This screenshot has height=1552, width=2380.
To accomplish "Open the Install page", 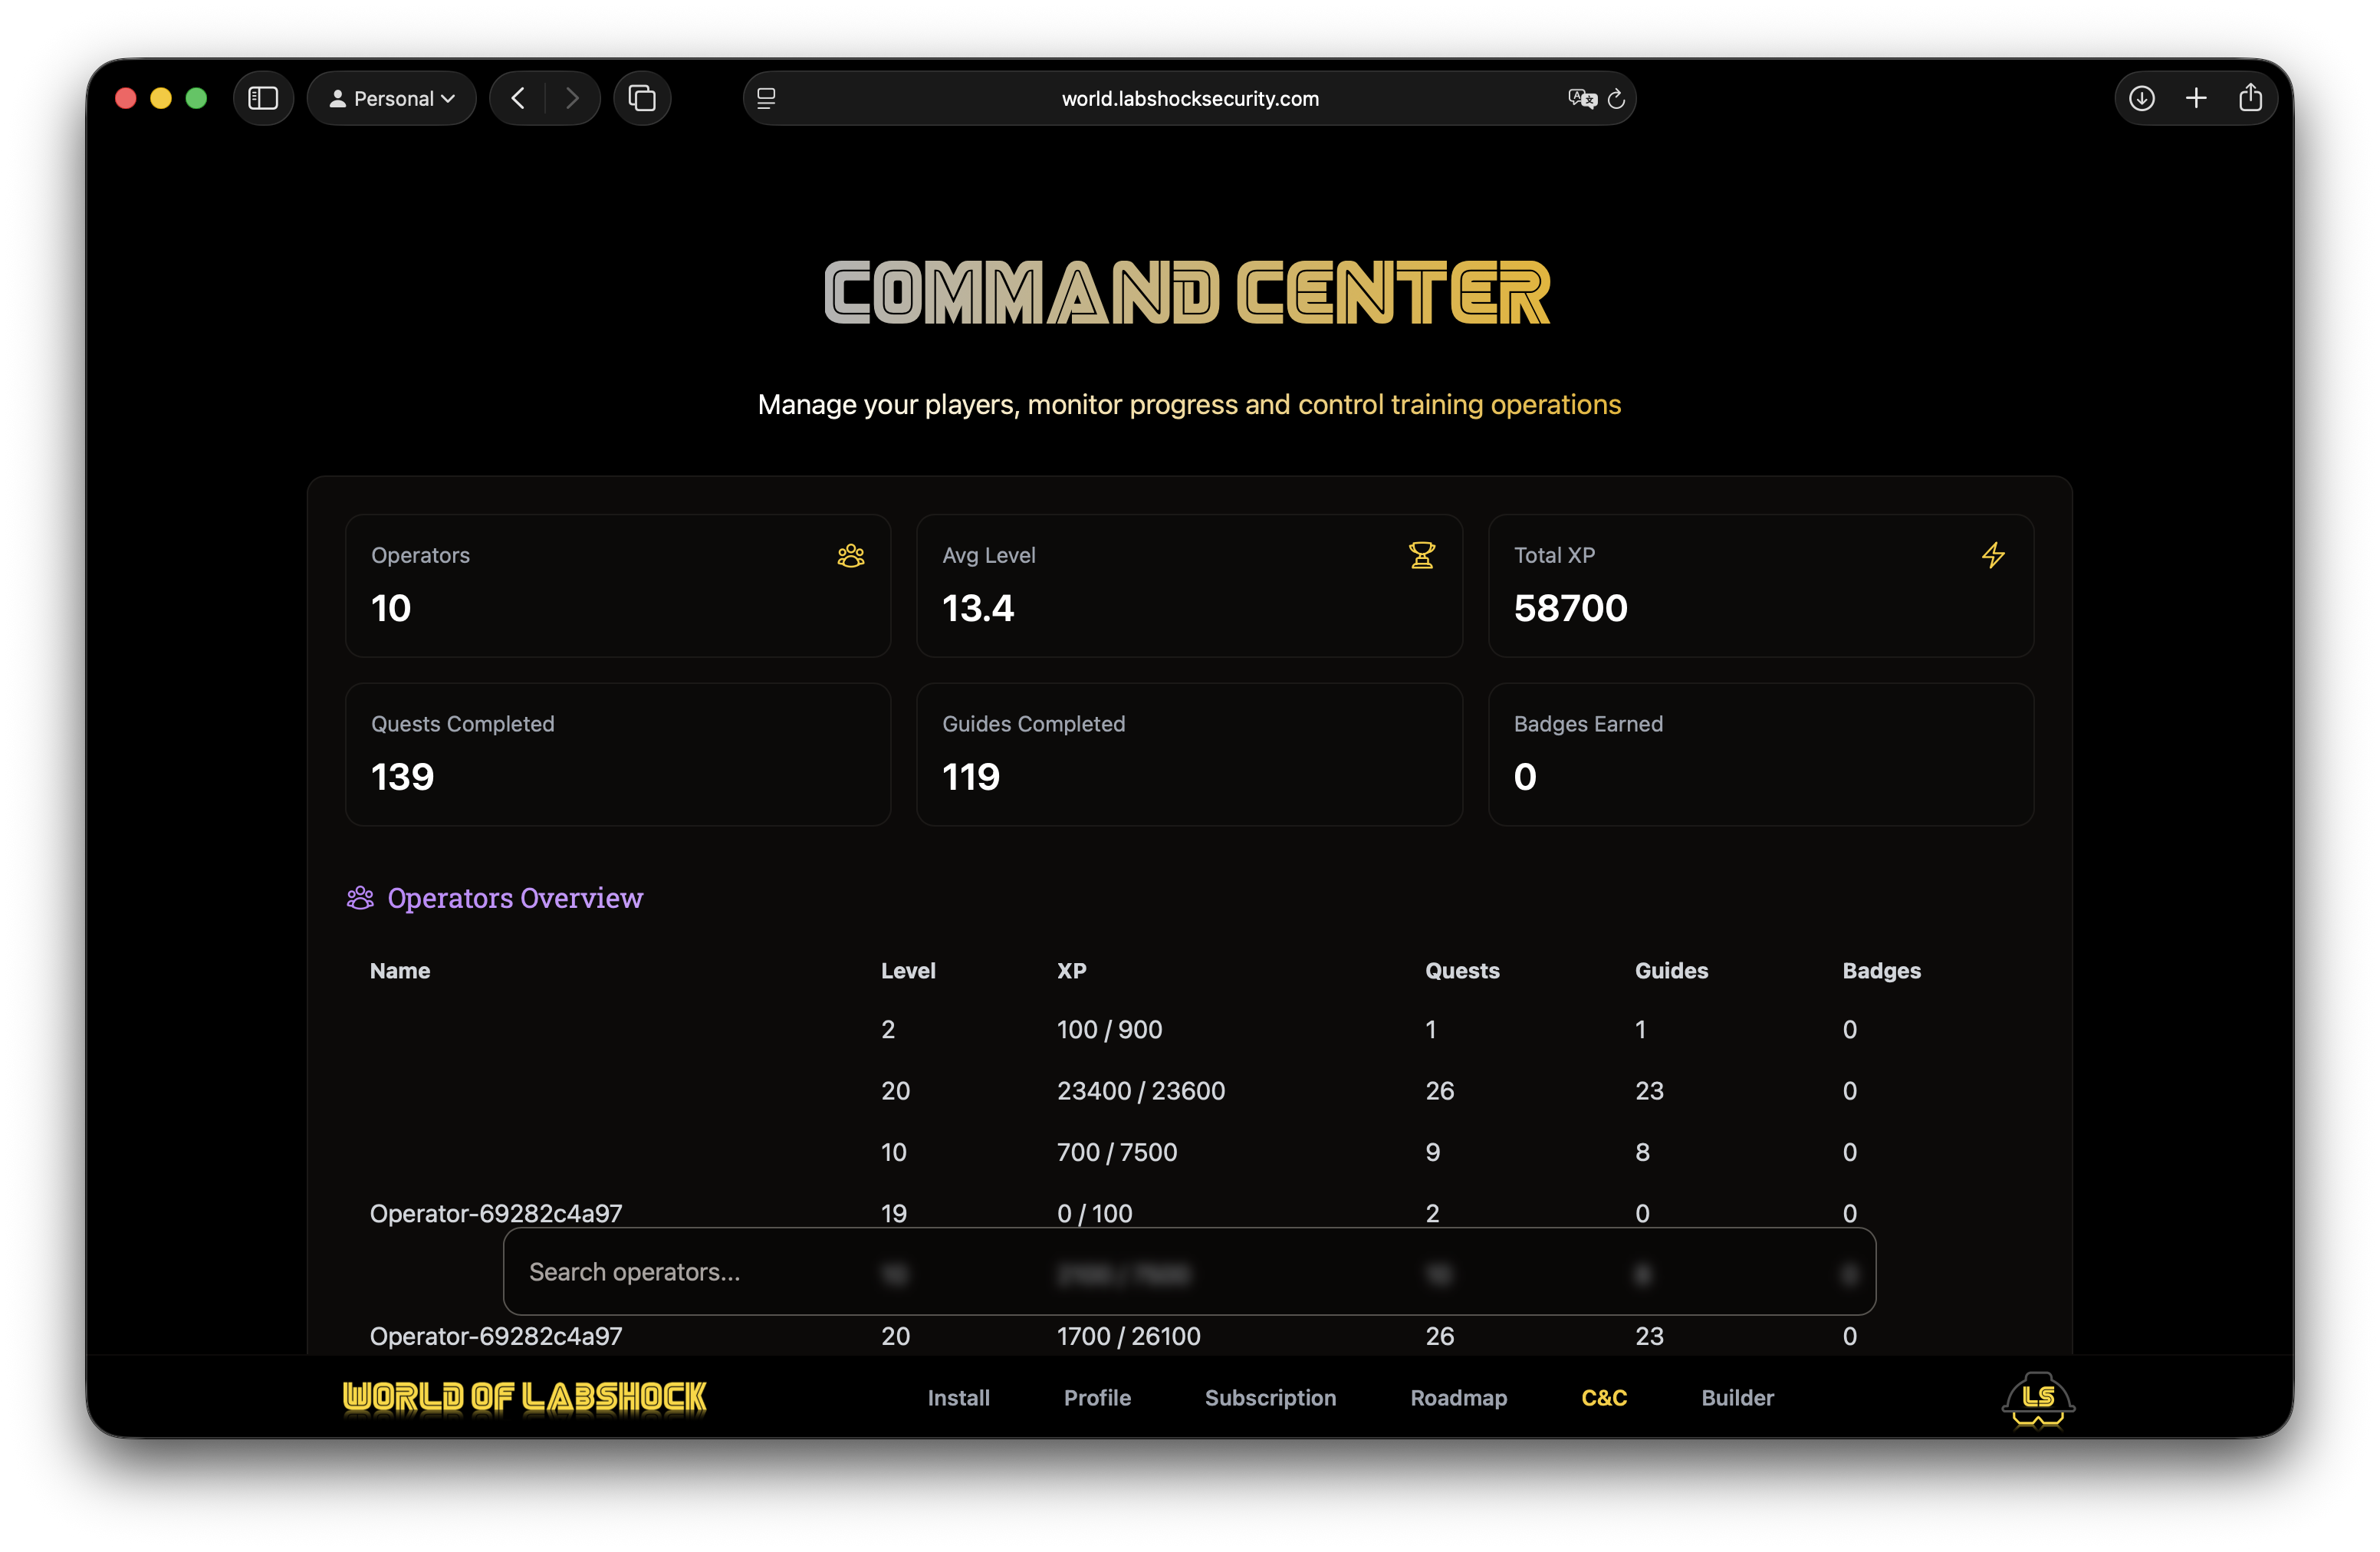I will [x=958, y=1398].
